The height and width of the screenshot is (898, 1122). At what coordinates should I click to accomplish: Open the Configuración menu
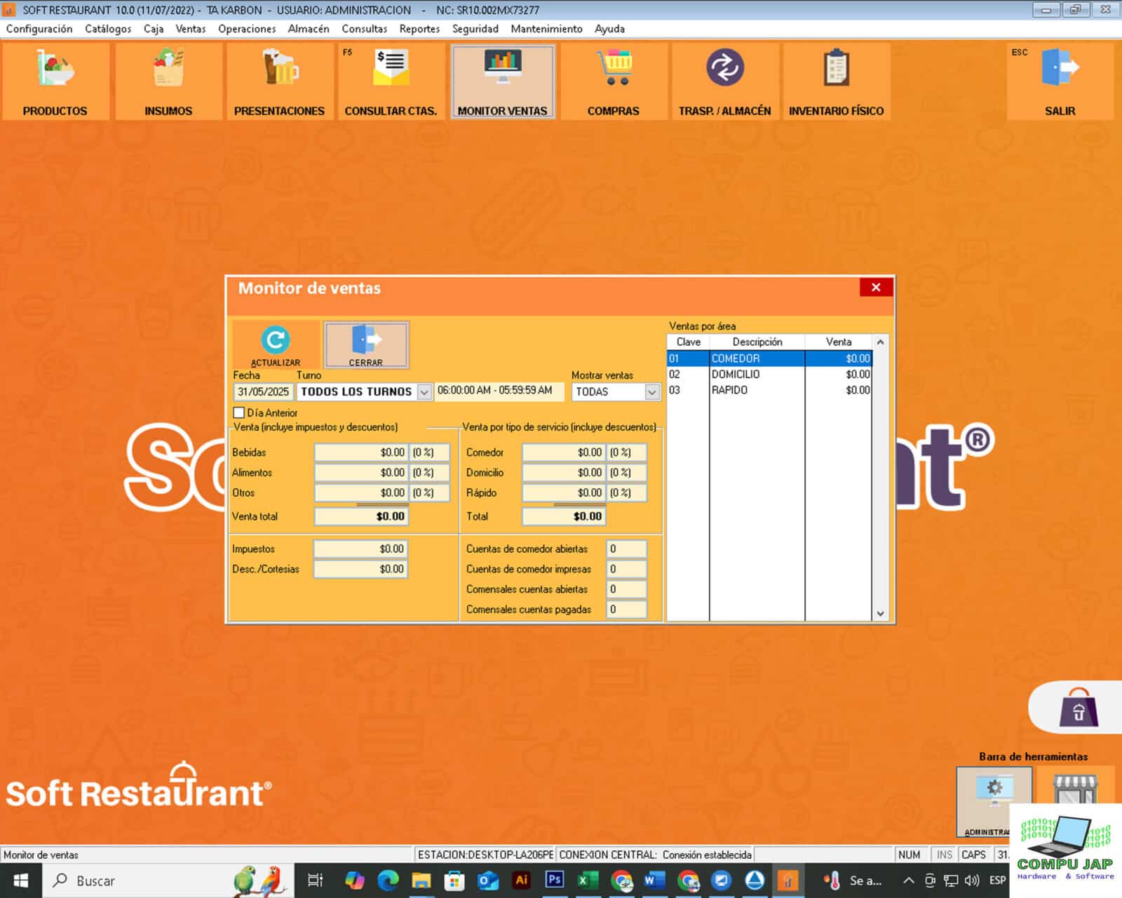[x=39, y=29]
